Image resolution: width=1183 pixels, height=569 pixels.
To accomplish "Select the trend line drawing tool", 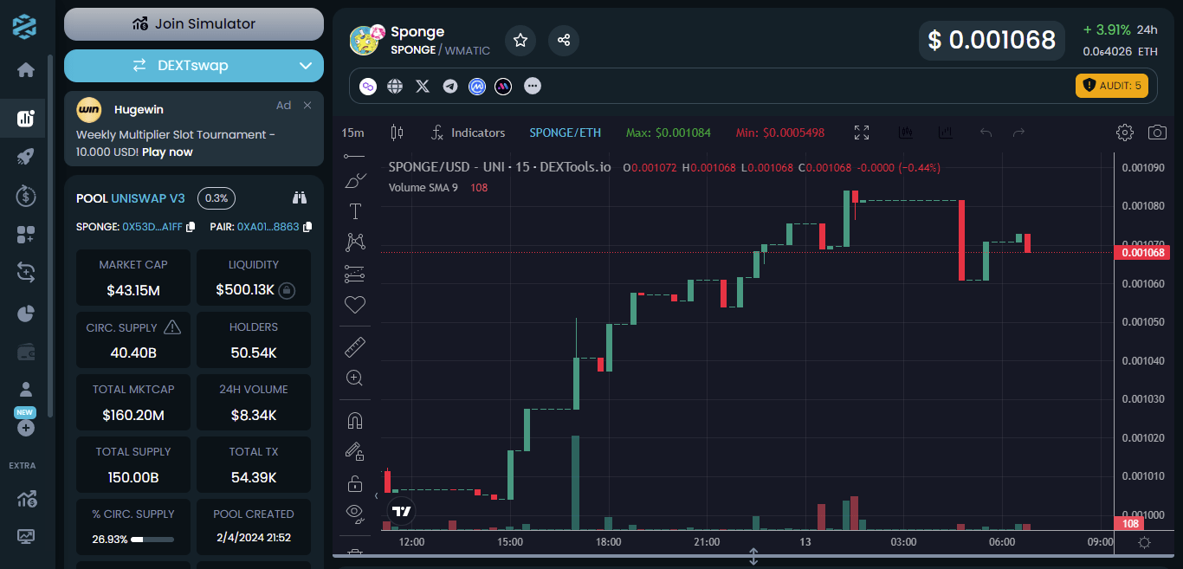I will click(x=355, y=156).
